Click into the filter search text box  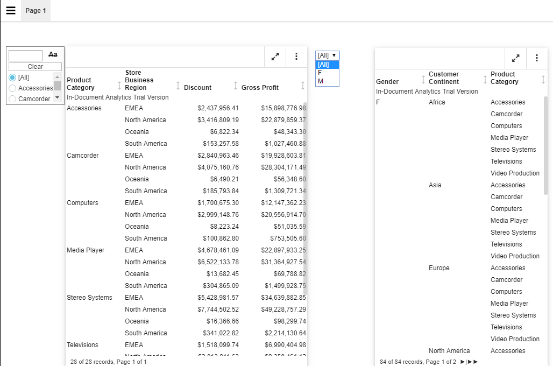25,55
